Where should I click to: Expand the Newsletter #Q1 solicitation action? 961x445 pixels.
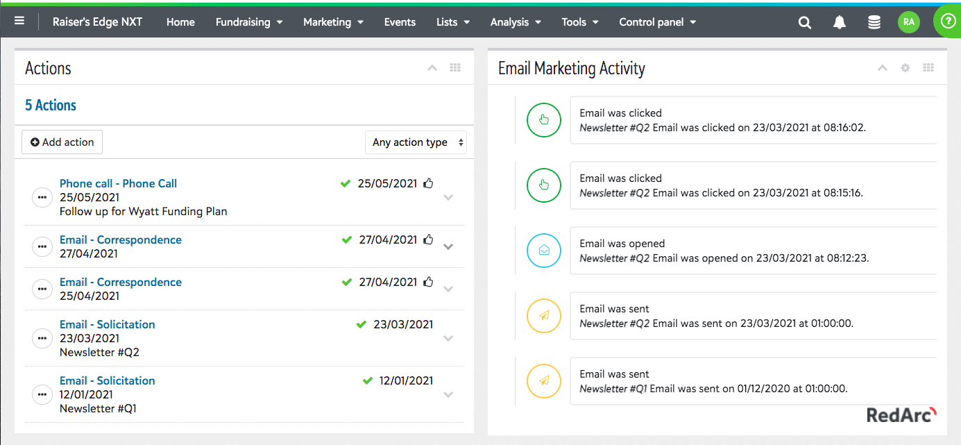coord(448,394)
